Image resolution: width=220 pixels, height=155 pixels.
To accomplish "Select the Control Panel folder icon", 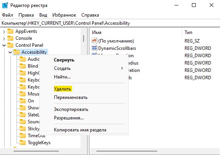I will click(x=10, y=45).
